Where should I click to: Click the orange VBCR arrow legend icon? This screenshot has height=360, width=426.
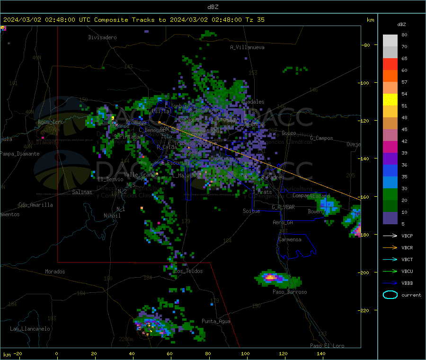pyautogui.click(x=390, y=247)
